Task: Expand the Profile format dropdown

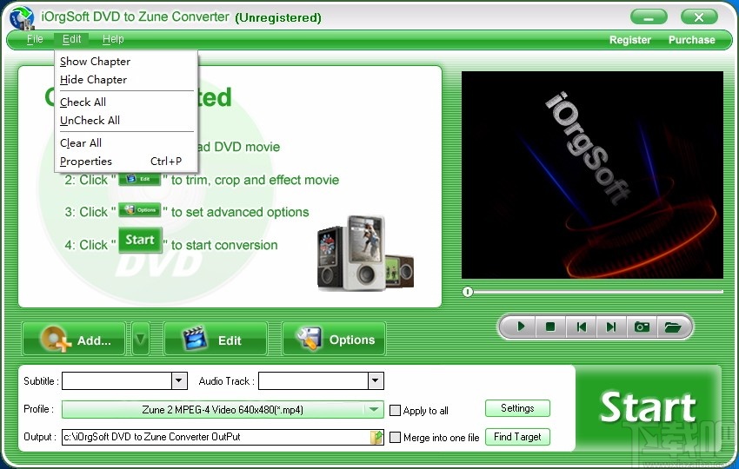Action: click(374, 409)
